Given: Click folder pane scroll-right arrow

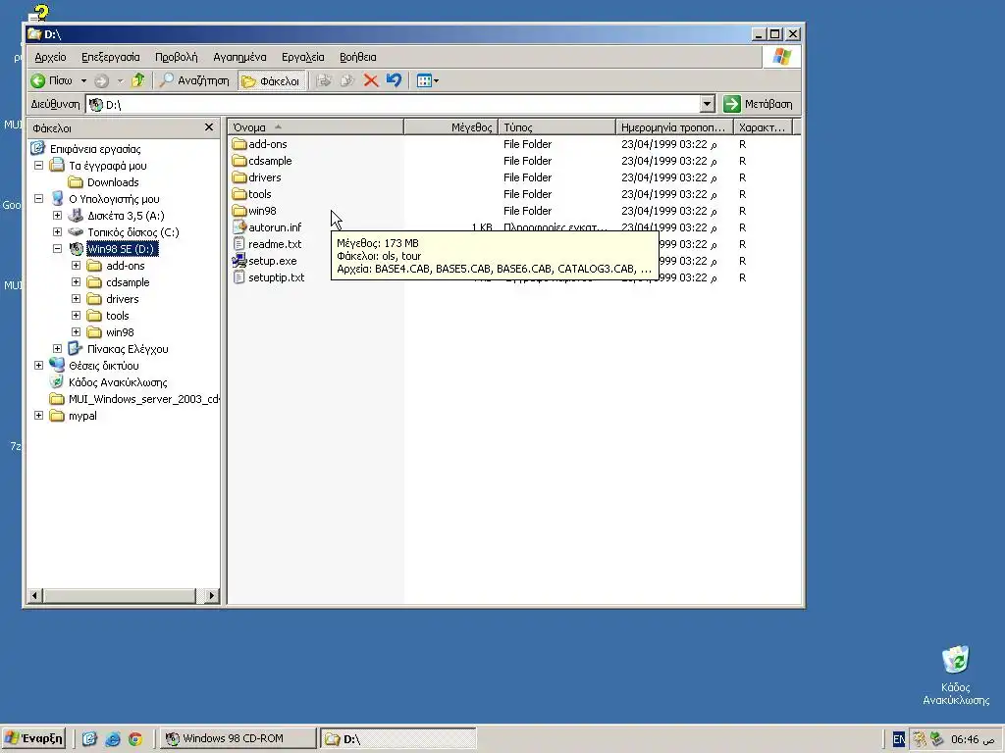Looking at the screenshot, I should point(212,595).
